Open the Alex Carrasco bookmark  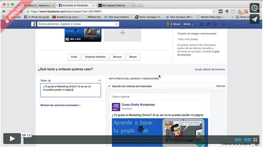(179, 17)
